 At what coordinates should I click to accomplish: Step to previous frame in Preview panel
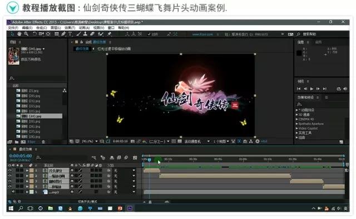coord(305,89)
